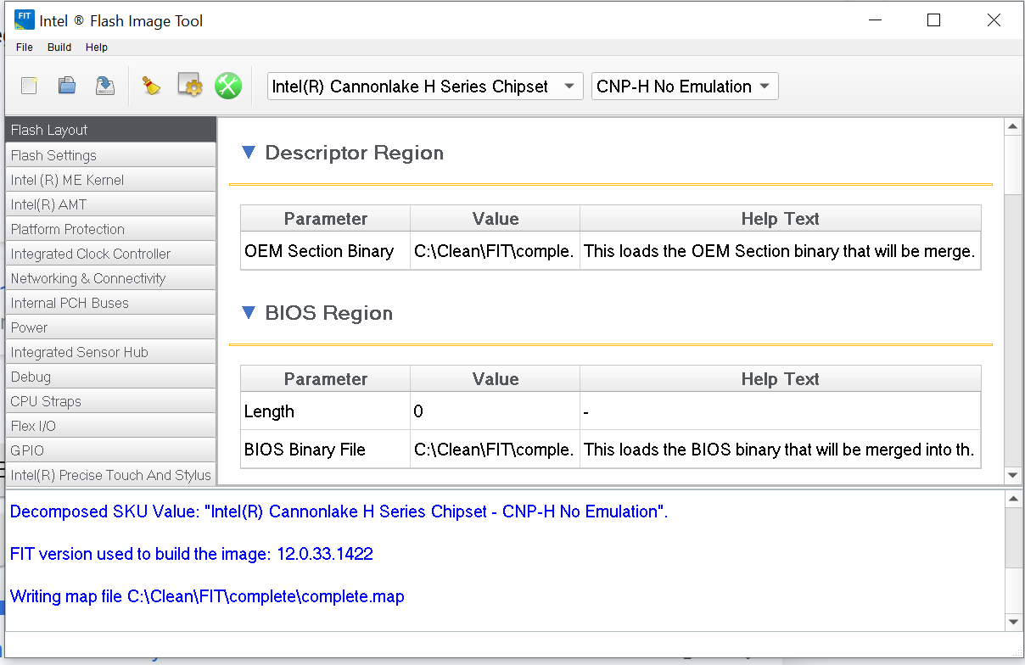Click the BIOS Binary File value field
The height and width of the screenshot is (665, 1025).
[x=494, y=450]
